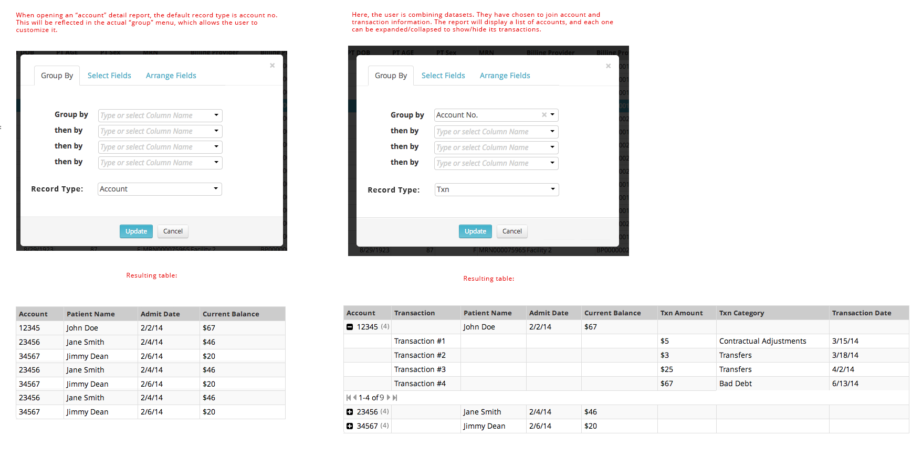Switch to Select Fields tab in left dialog
This screenshot has width=922, height=457.
point(109,76)
